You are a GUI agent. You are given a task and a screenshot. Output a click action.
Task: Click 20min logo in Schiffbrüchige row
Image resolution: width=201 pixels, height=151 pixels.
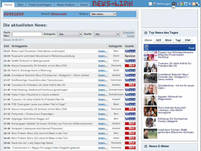pos(130,80)
